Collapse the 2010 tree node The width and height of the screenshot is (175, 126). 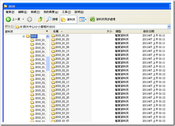[x=24, y=36]
